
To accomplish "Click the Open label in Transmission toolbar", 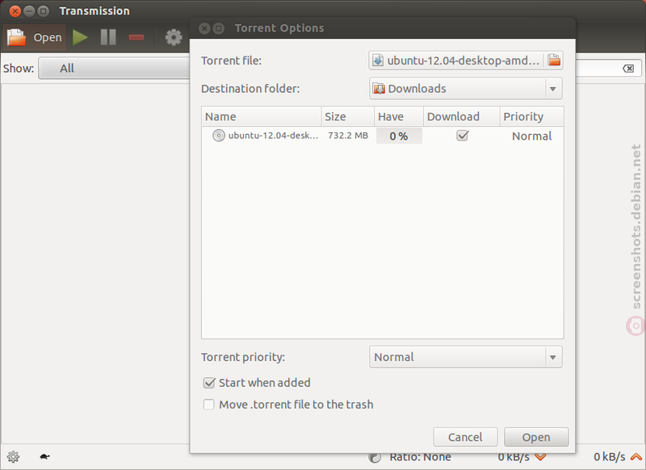I will click(x=48, y=37).
